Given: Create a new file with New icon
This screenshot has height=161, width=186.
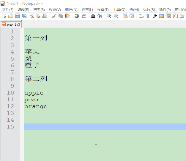Looking at the screenshot, I should pyautogui.click(x=4, y=16).
